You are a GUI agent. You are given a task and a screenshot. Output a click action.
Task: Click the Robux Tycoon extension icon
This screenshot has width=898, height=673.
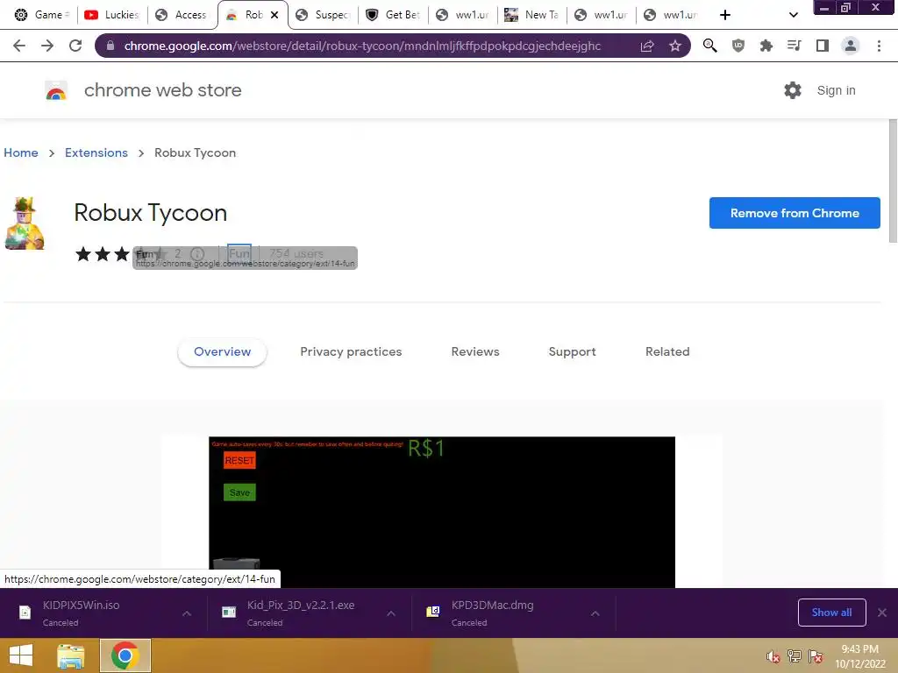point(25,223)
